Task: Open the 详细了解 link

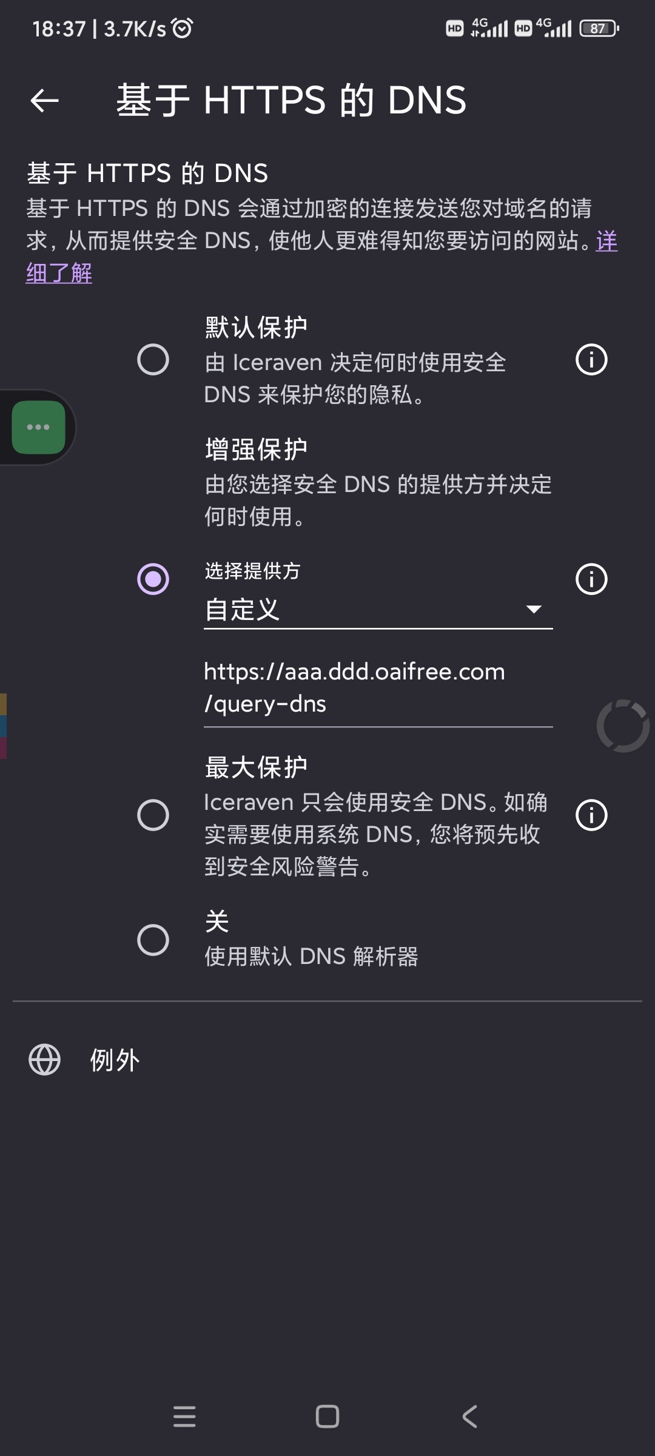Action: pos(59,273)
